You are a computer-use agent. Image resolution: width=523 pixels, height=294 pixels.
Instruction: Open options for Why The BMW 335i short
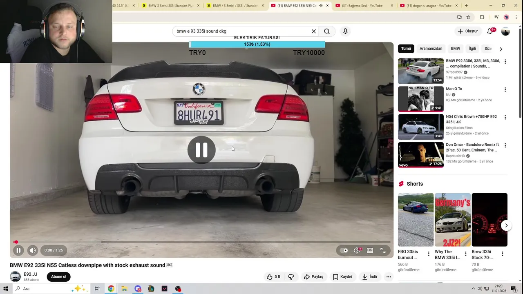[x=465, y=254]
